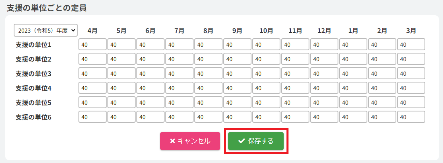Click the checkmark icon on 保存する

tap(241, 141)
